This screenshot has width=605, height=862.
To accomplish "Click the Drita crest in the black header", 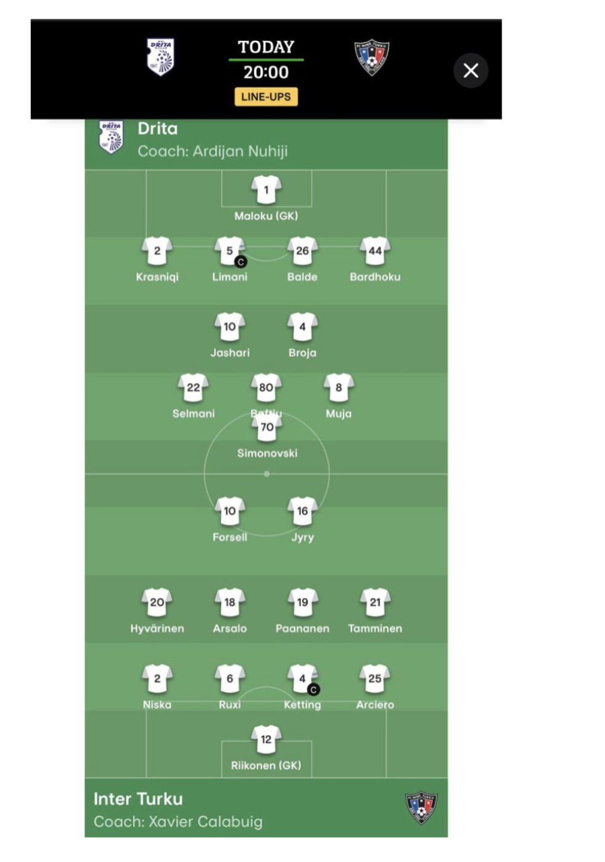I will pyautogui.click(x=161, y=57).
